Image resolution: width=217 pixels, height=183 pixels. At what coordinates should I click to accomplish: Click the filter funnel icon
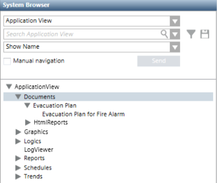click(x=191, y=34)
